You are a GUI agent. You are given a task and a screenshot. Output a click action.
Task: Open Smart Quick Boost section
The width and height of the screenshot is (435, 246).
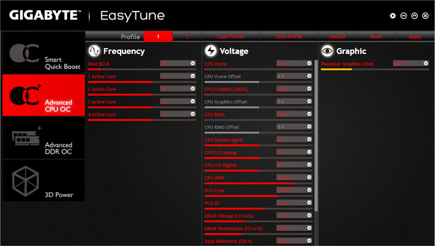[x=44, y=52]
